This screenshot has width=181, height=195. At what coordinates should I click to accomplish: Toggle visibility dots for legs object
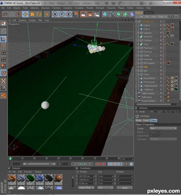click(163, 71)
